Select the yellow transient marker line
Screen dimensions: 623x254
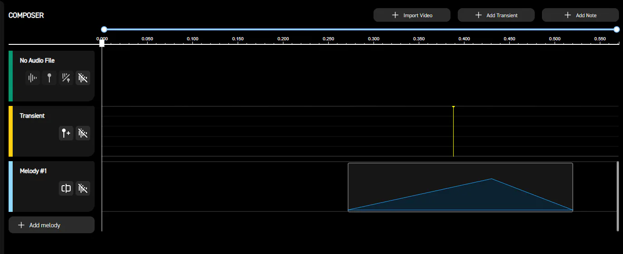tap(453, 131)
